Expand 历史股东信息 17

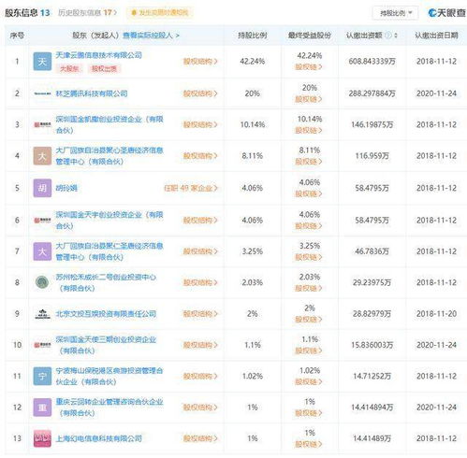click(x=87, y=13)
